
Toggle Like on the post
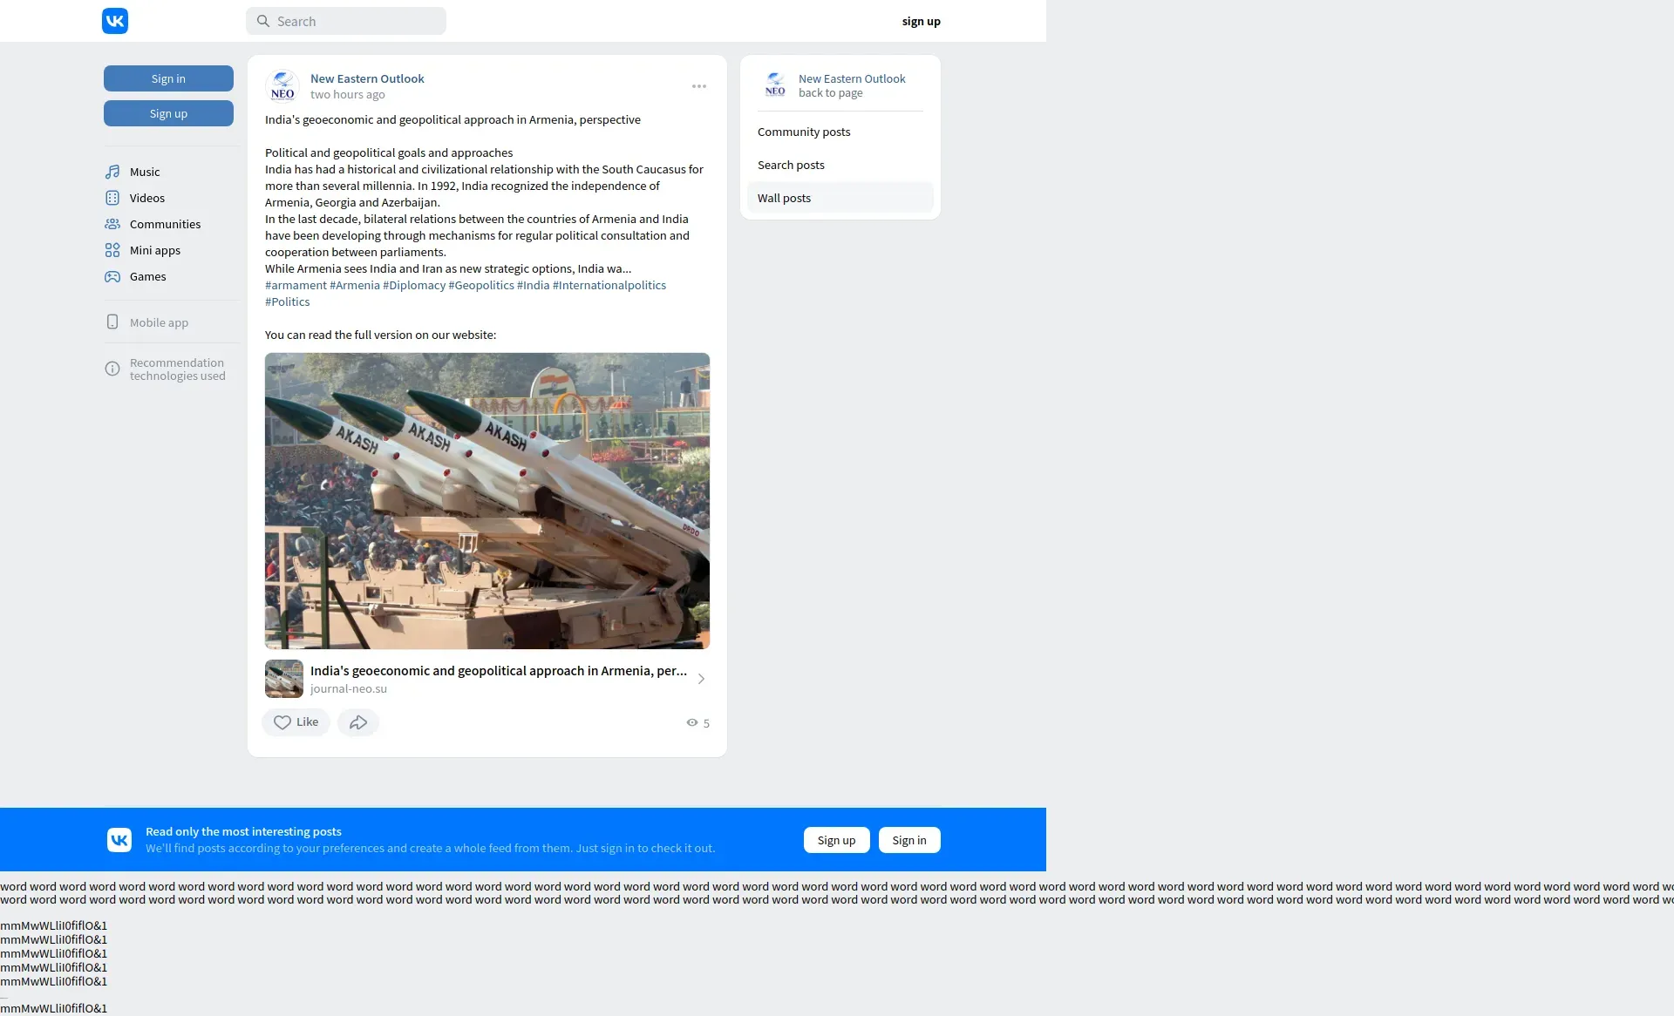(x=296, y=722)
